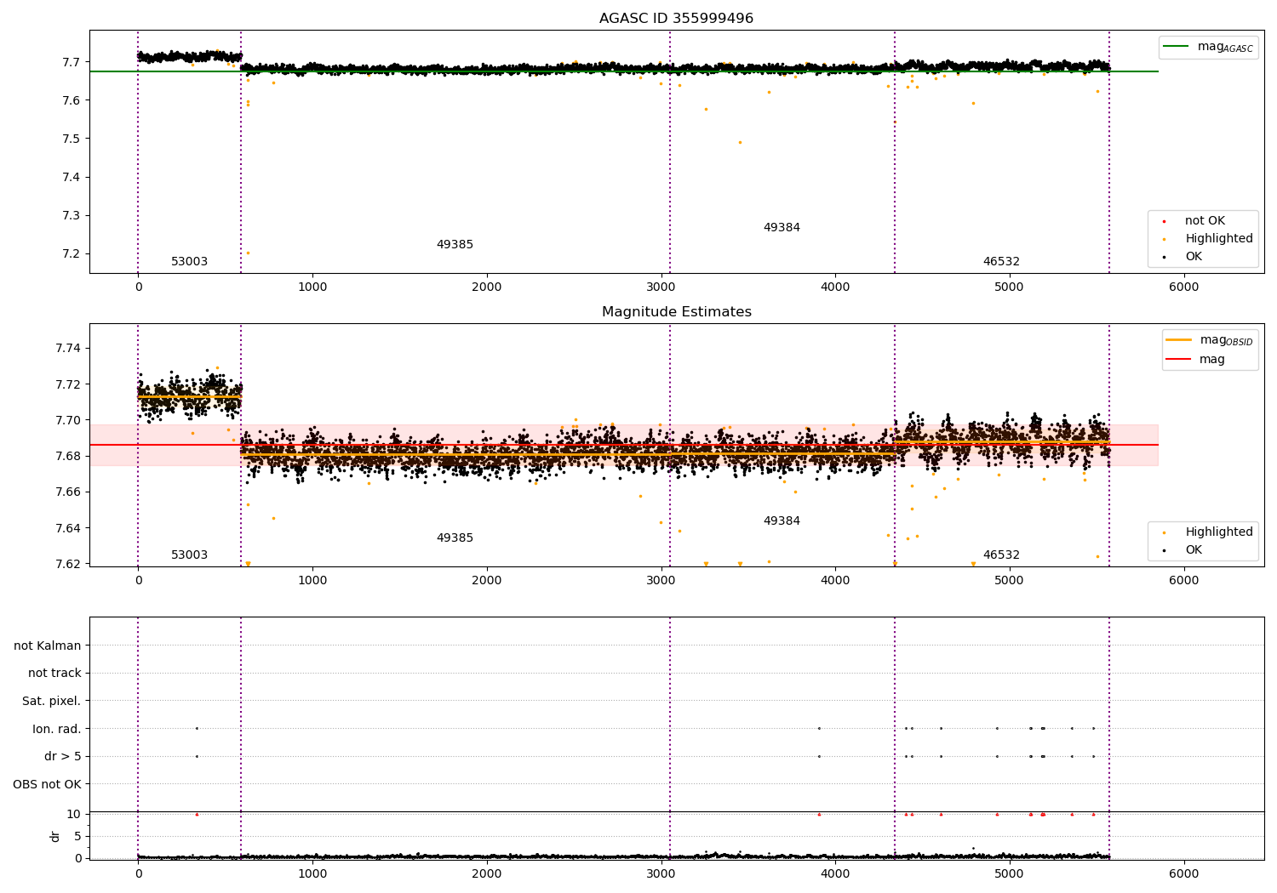
Task: Click the 6000 x-axis tick of the top plot
Action: coord(1183,287)
